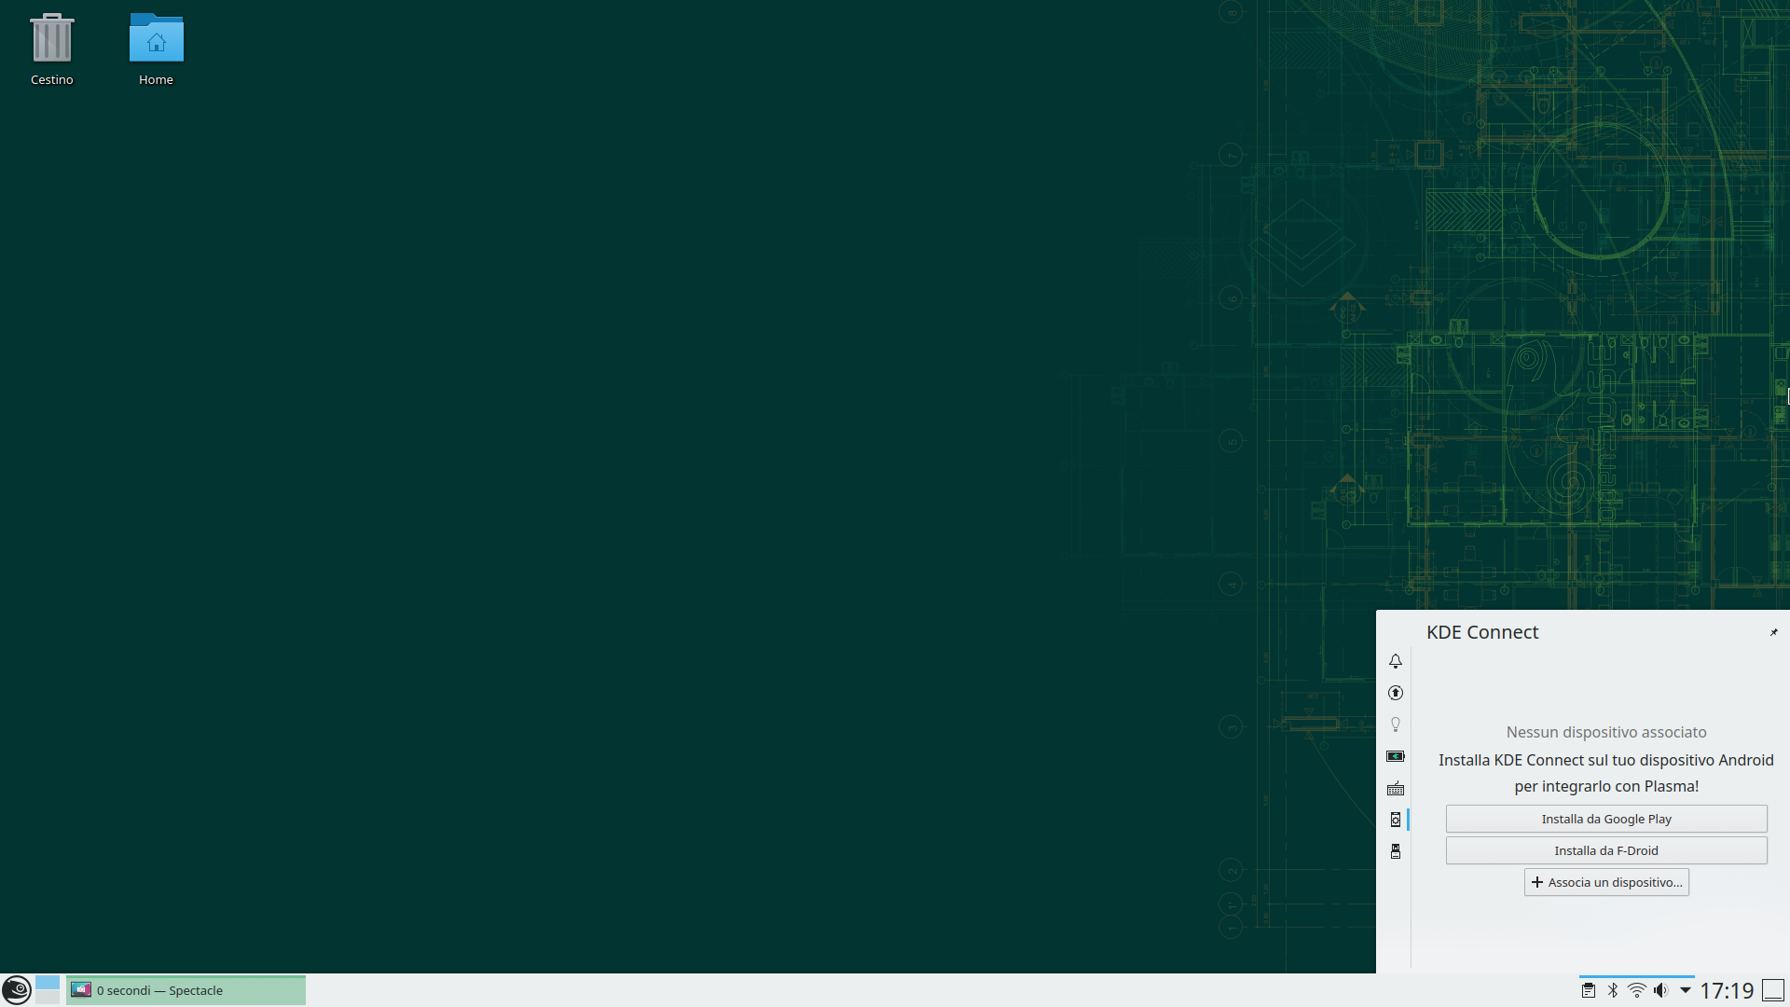Select the lightbulb icon in the sidebar
This screenshot has height=1007, width=1790.
click(1396, 724)
